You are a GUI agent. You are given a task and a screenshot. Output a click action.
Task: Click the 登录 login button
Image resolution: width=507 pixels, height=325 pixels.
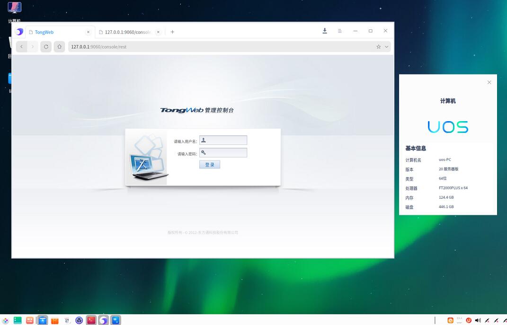[210, 165]
